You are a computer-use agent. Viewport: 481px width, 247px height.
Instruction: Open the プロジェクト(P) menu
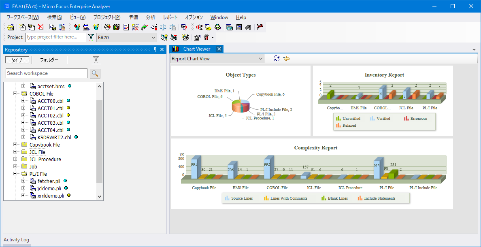pyautogui.click(x=107, y=17)
